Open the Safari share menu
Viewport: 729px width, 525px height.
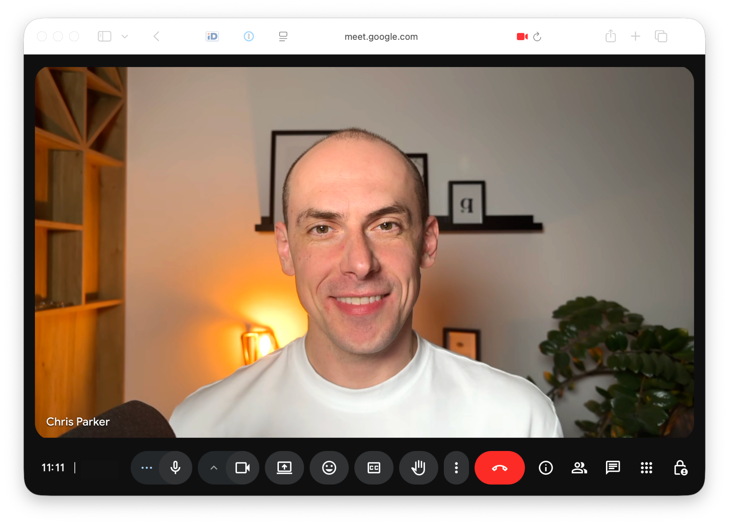point(610,36)
